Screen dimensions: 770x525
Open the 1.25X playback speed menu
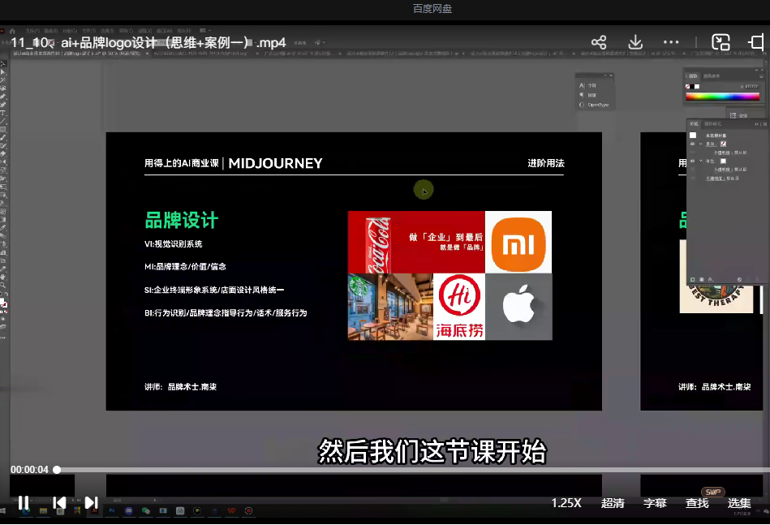coord(566,503)
